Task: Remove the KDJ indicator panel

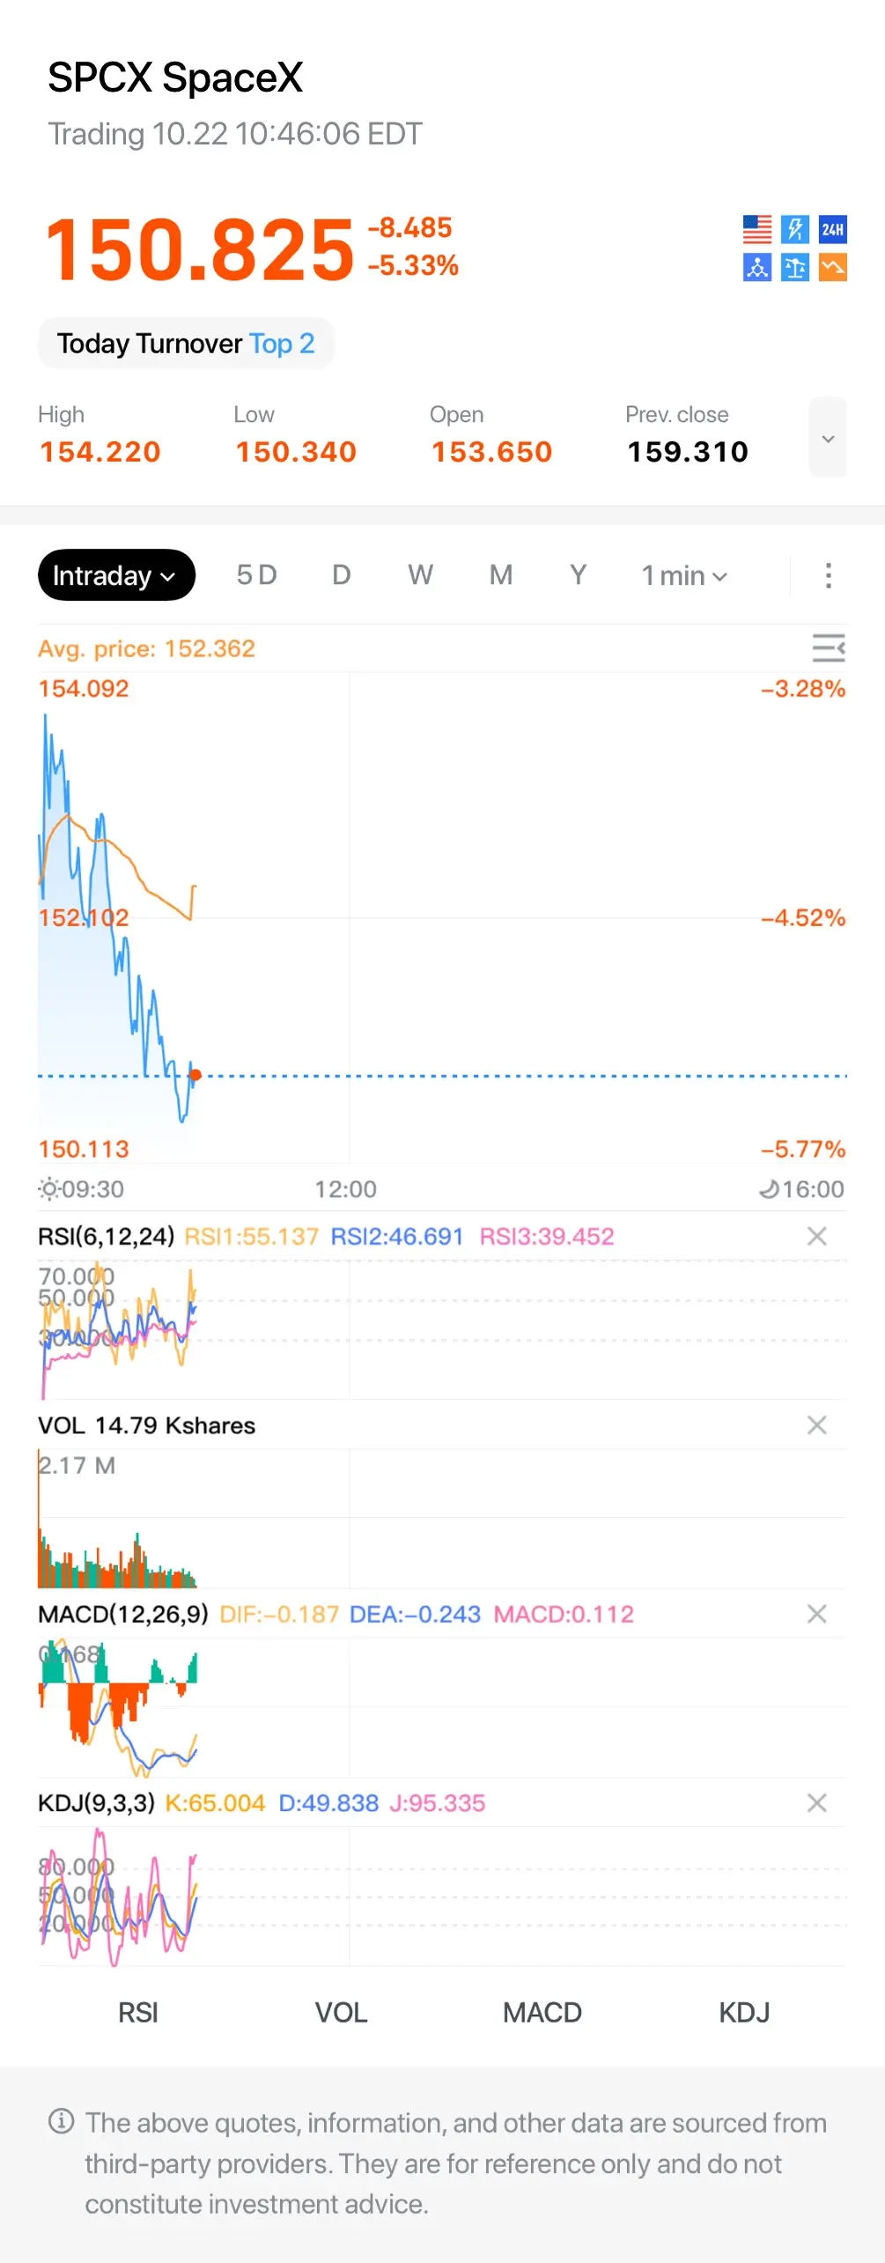Action: [x=816, y=1802]
